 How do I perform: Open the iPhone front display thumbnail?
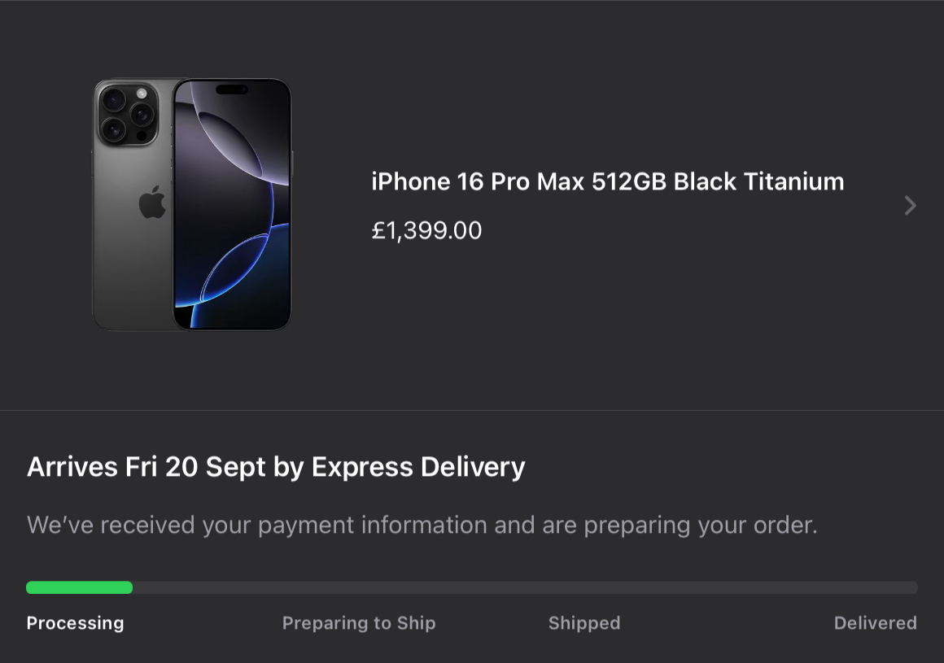coord(232,203)
